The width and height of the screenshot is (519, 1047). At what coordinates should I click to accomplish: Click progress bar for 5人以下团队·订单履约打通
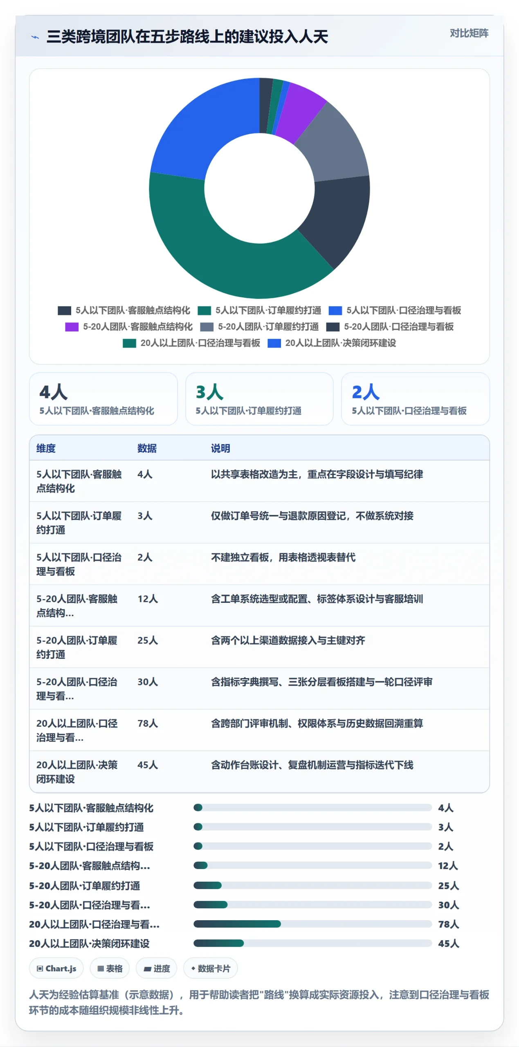(x=312, y=827)
